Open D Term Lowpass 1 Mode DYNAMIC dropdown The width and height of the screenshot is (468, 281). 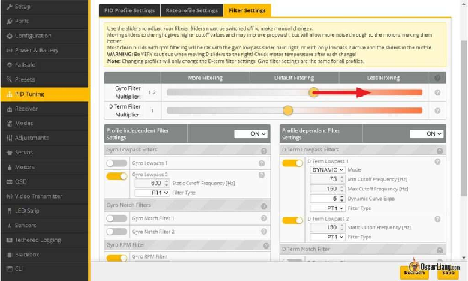click(328, 169)
